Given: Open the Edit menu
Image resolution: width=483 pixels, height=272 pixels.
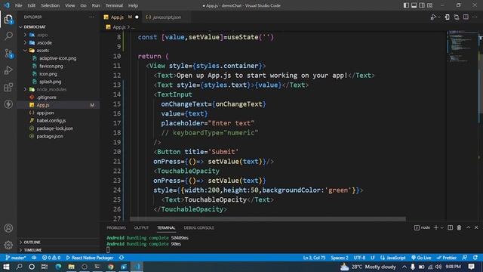Looking at the screenshot, I should click(31, 5).
